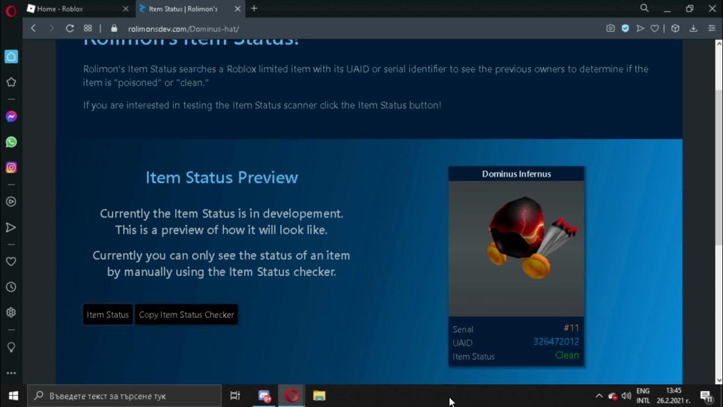Image resolution: width=723 pixels, height=407 pixels.
Task: Open the sidebar three-dot more menu
Action: coord(11,373)
